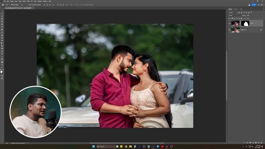Switch to the Channels tab
The image size is (265, 149).
(236, 9)
